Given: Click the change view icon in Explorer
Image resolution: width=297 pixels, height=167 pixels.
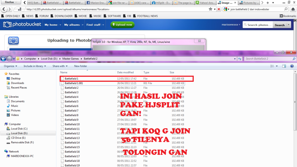Looking at the screenshot, I should (272, 66).
